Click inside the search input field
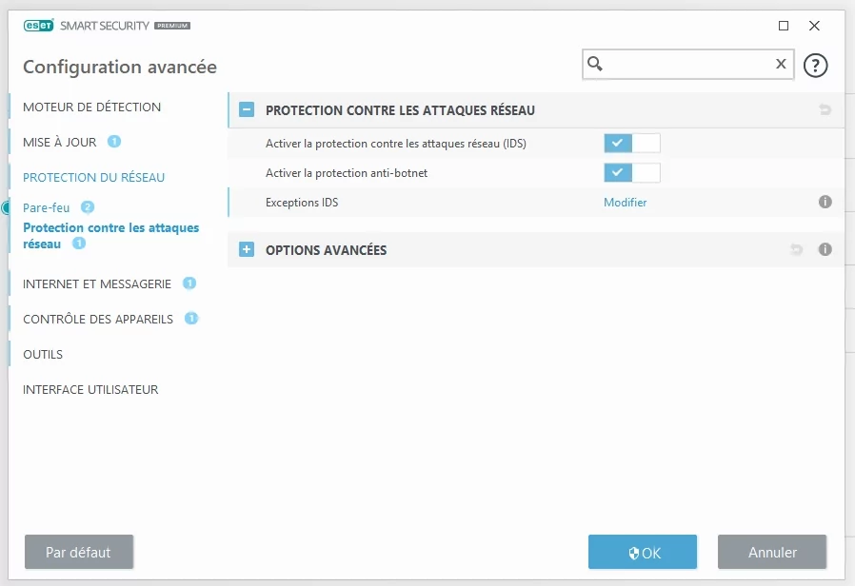Viewport: 855px width, 586px height. click(688, 65)
